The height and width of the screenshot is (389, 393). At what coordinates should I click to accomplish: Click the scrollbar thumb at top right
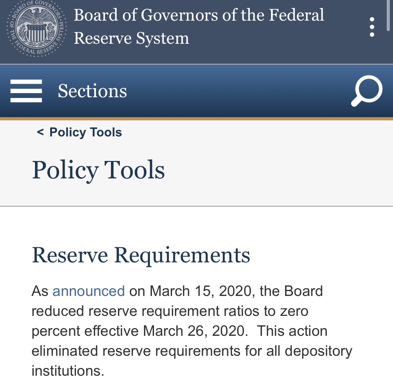(388, 15)
